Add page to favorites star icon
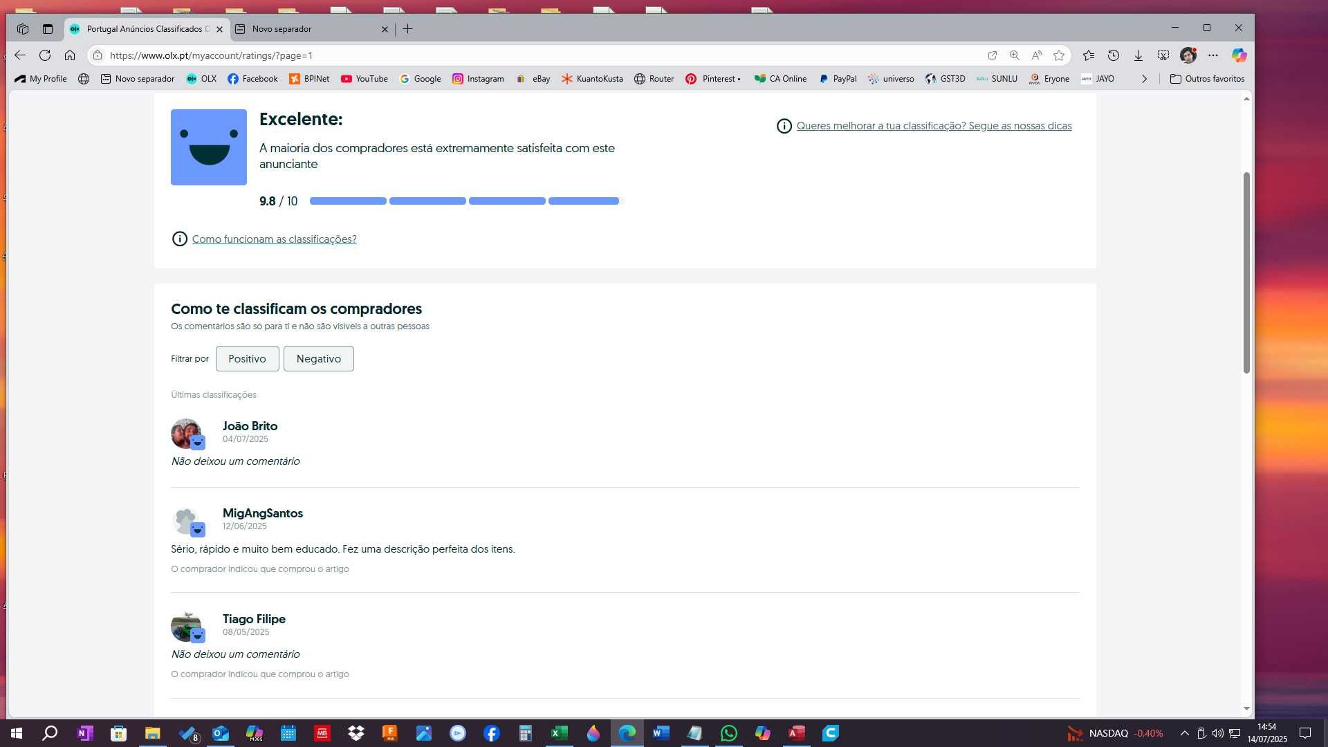1328x747 pixels. pyautogui.click(x=1059, y=55)
